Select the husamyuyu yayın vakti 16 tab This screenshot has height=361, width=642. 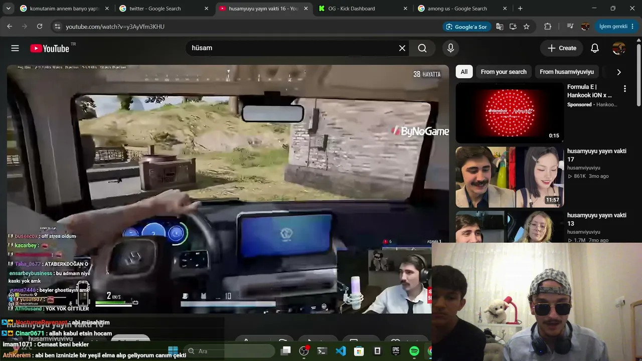coord(263,9)
